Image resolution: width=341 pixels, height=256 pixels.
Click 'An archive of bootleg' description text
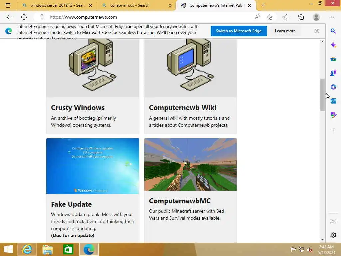coord(84,121)
